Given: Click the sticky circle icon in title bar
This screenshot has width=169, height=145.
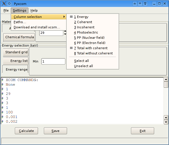Looking at the screenshot, I should (9, 3).
